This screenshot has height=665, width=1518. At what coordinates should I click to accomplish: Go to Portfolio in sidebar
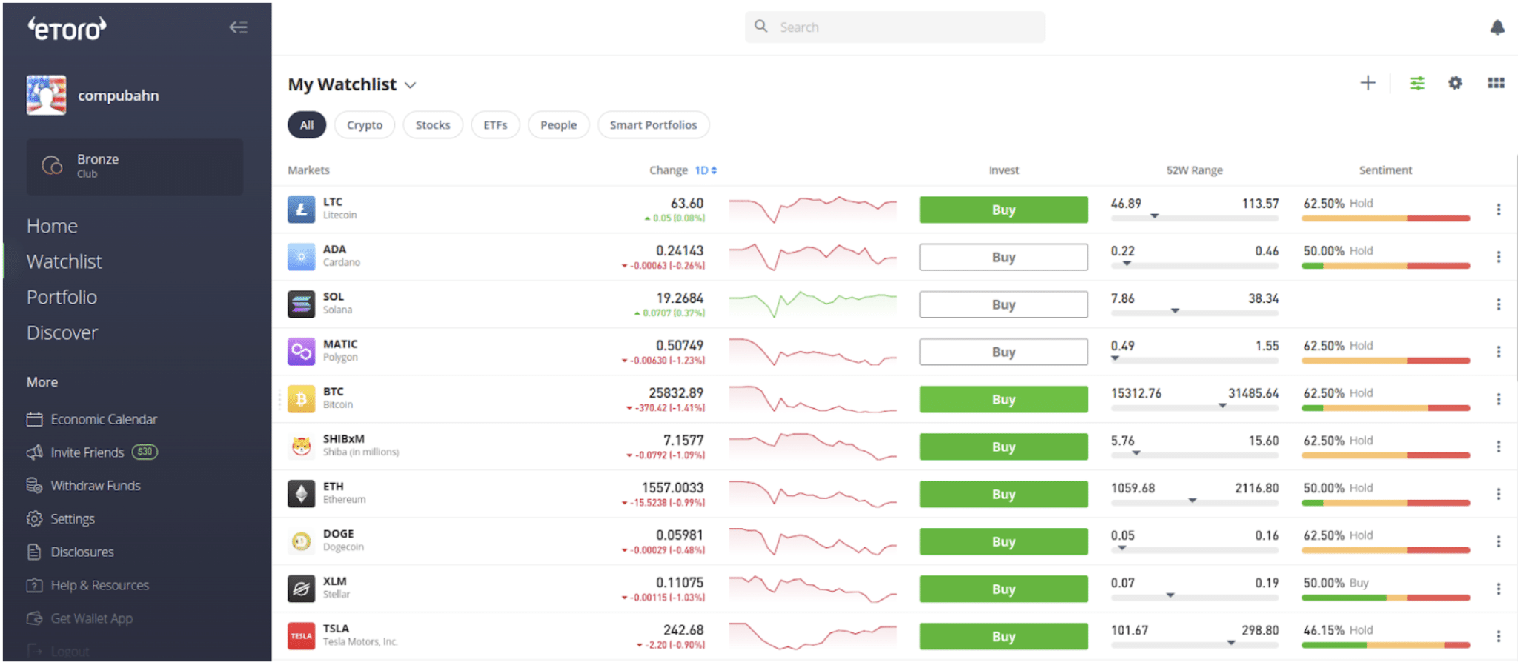(62, 297)
